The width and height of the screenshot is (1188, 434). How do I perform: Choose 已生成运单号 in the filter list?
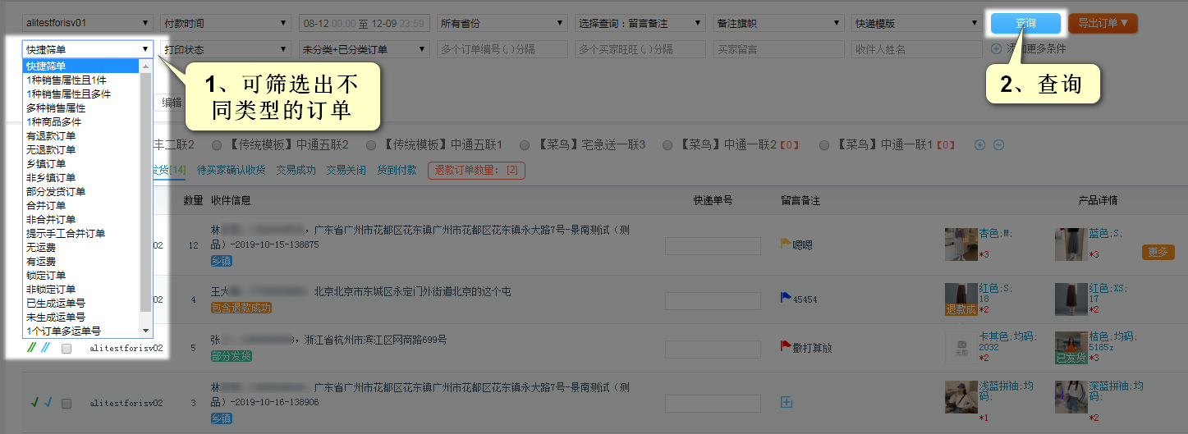click(81, 303)
